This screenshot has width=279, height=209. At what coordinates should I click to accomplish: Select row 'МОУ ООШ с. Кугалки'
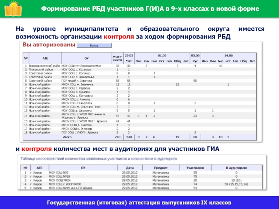click(x=140, y=92)
